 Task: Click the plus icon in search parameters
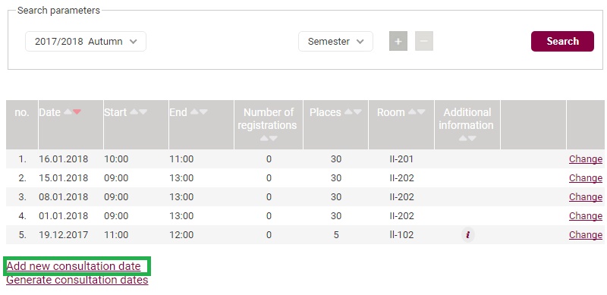point(398,42)
